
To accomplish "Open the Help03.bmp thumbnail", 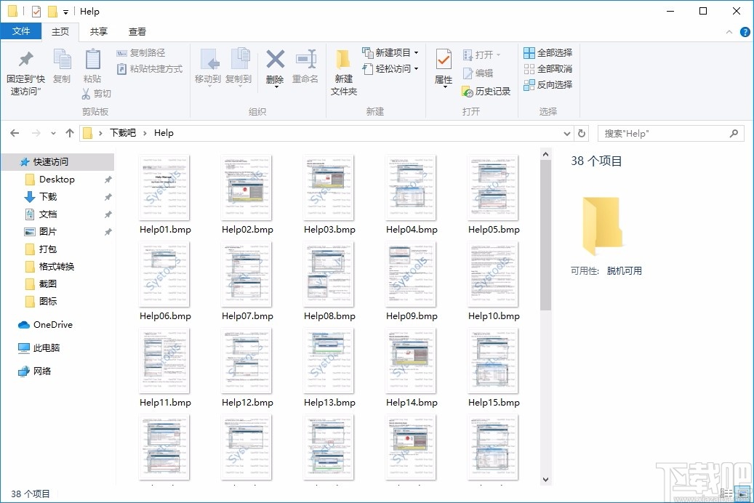I will click(329, 188).
